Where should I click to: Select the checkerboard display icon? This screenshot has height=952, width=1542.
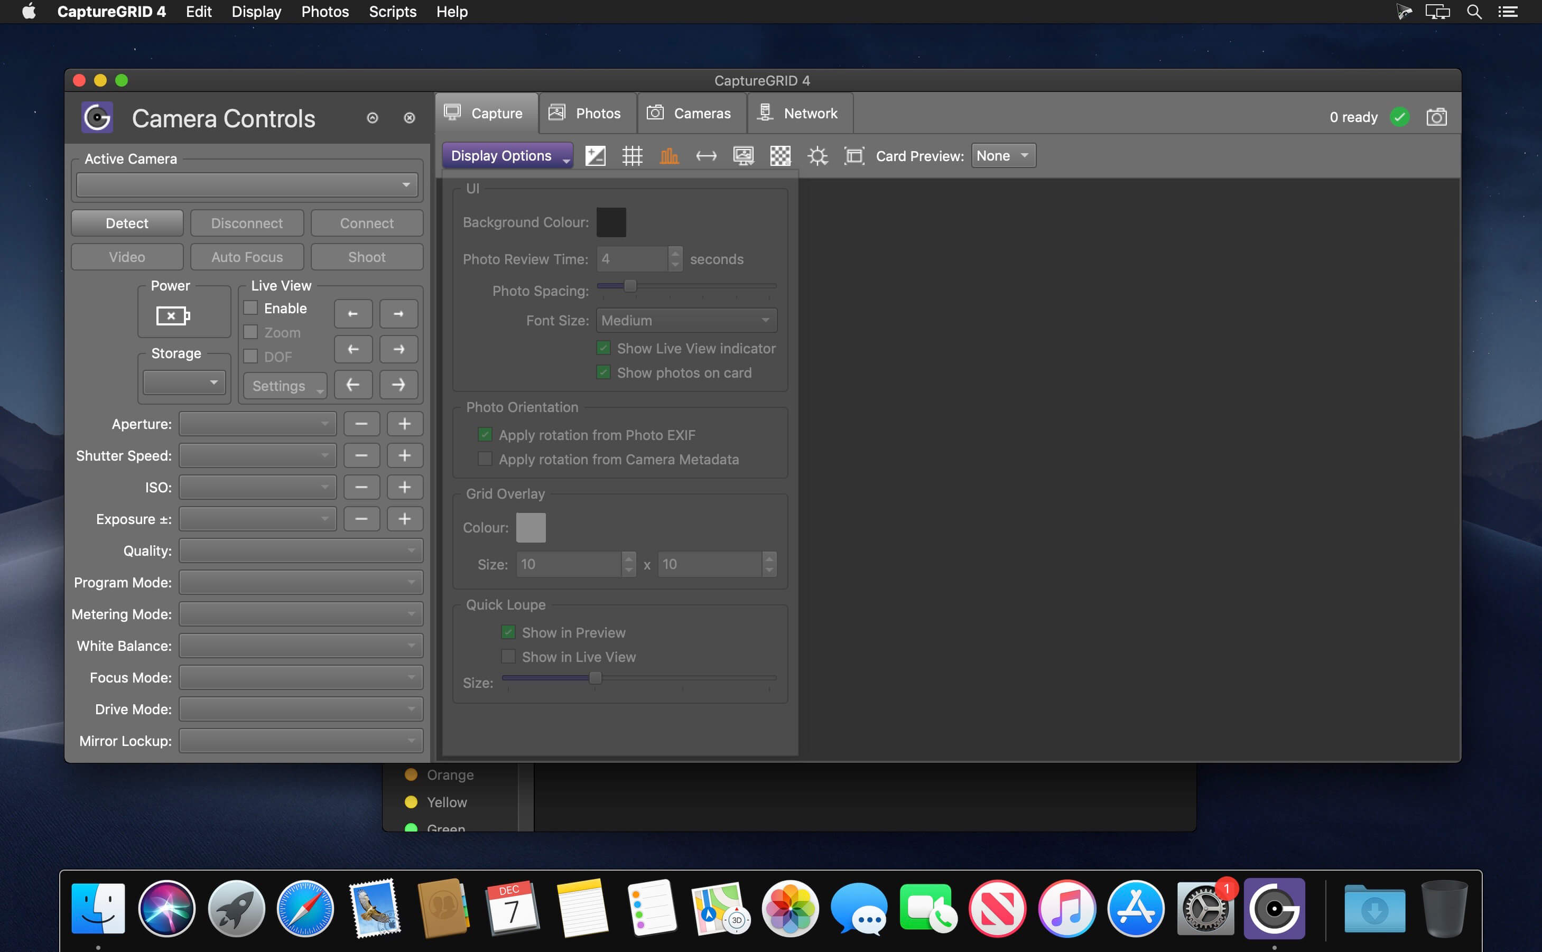click(780, 155)
